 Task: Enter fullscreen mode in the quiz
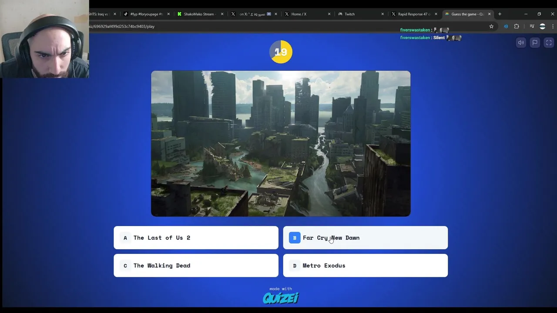click(x=549, y=43)
